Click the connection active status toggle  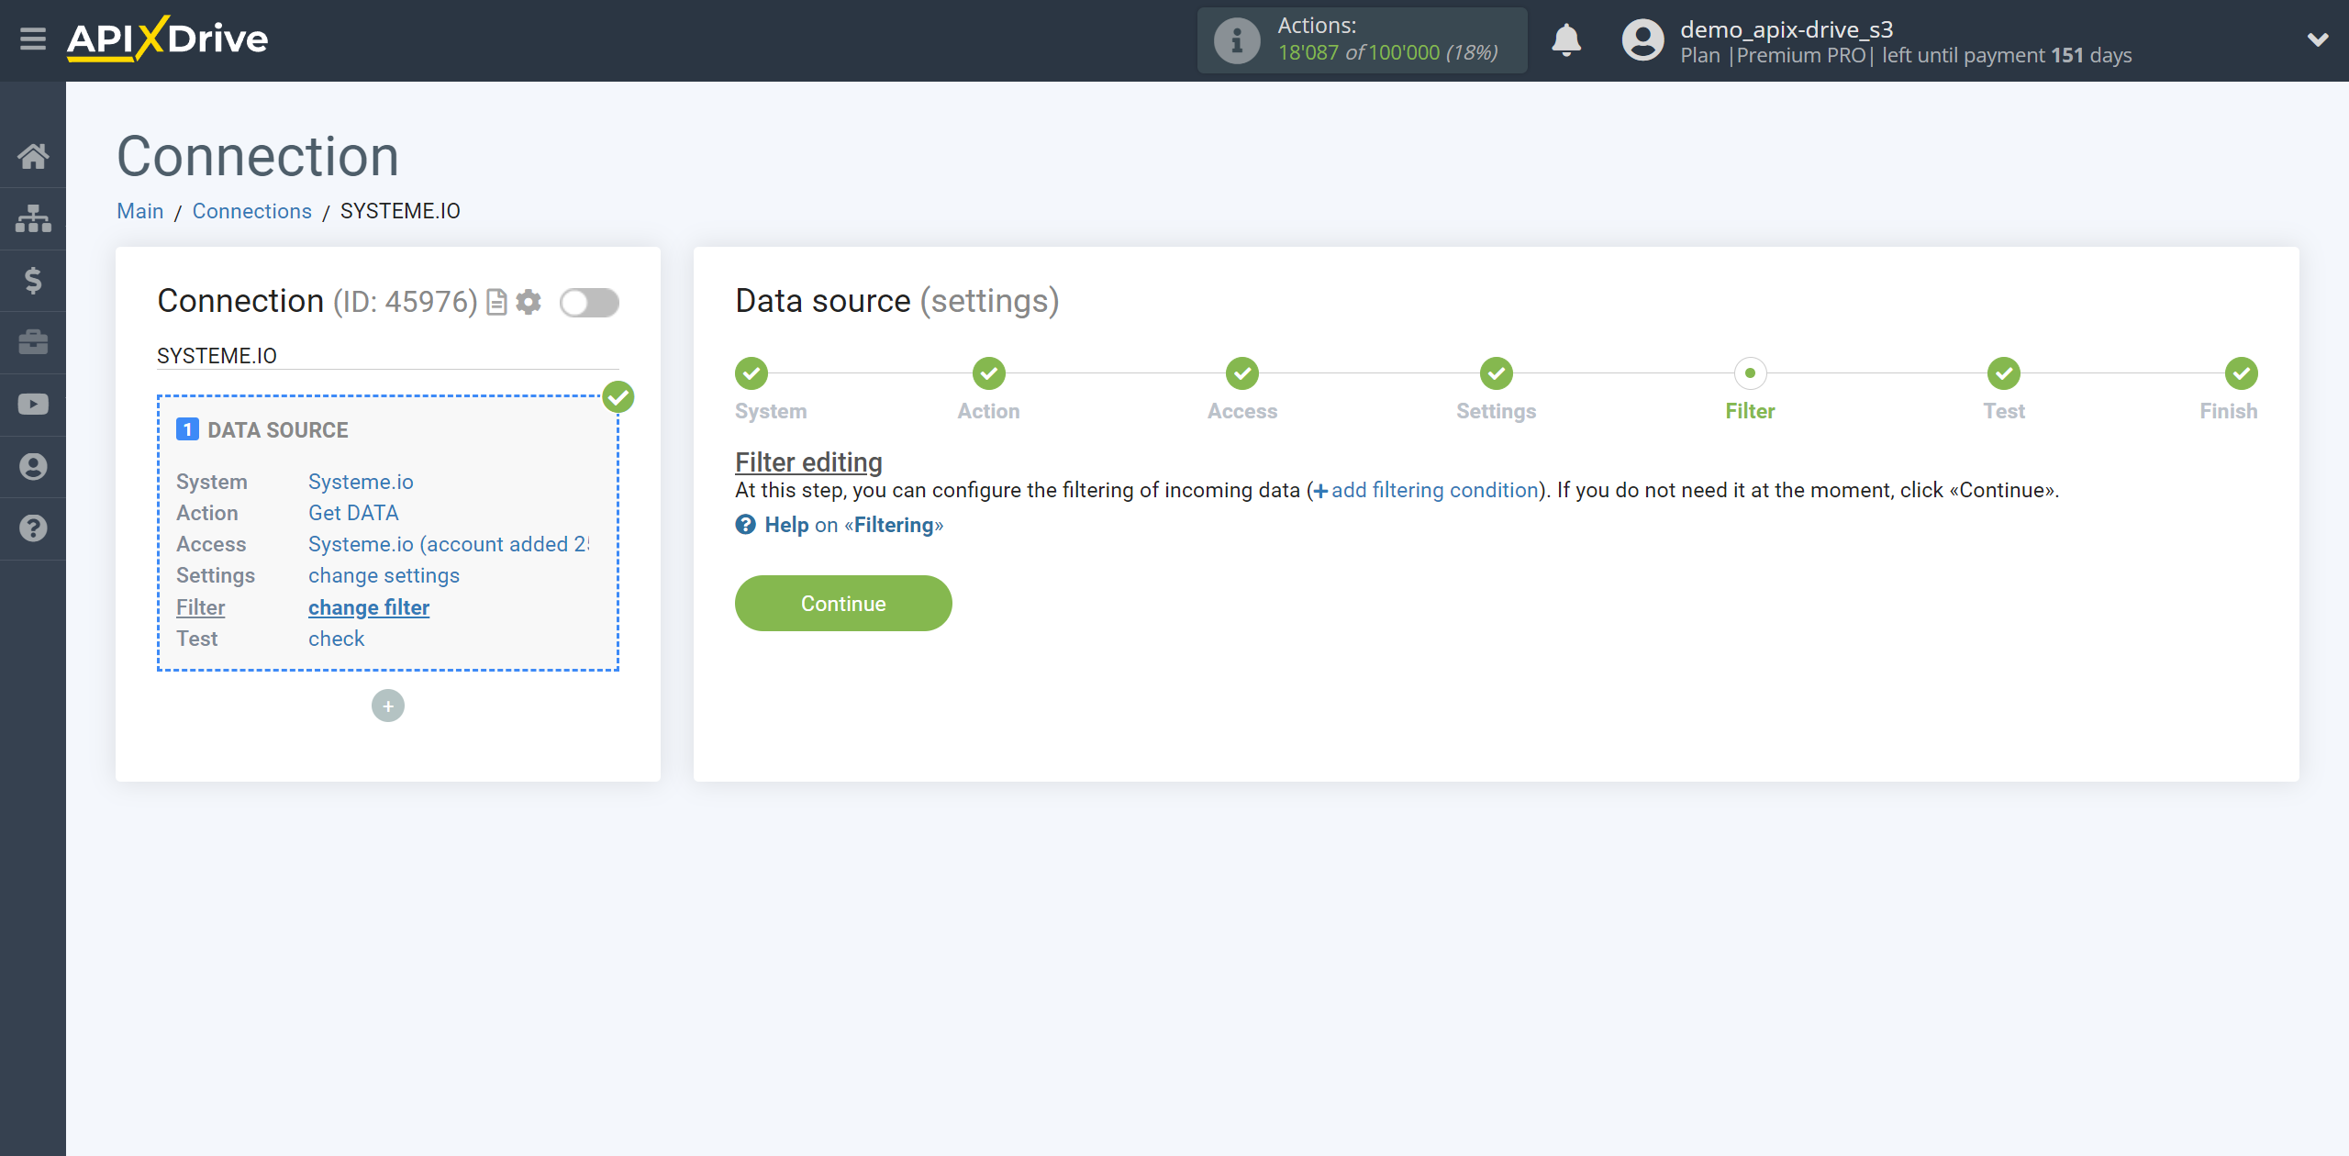click(589, 301)
